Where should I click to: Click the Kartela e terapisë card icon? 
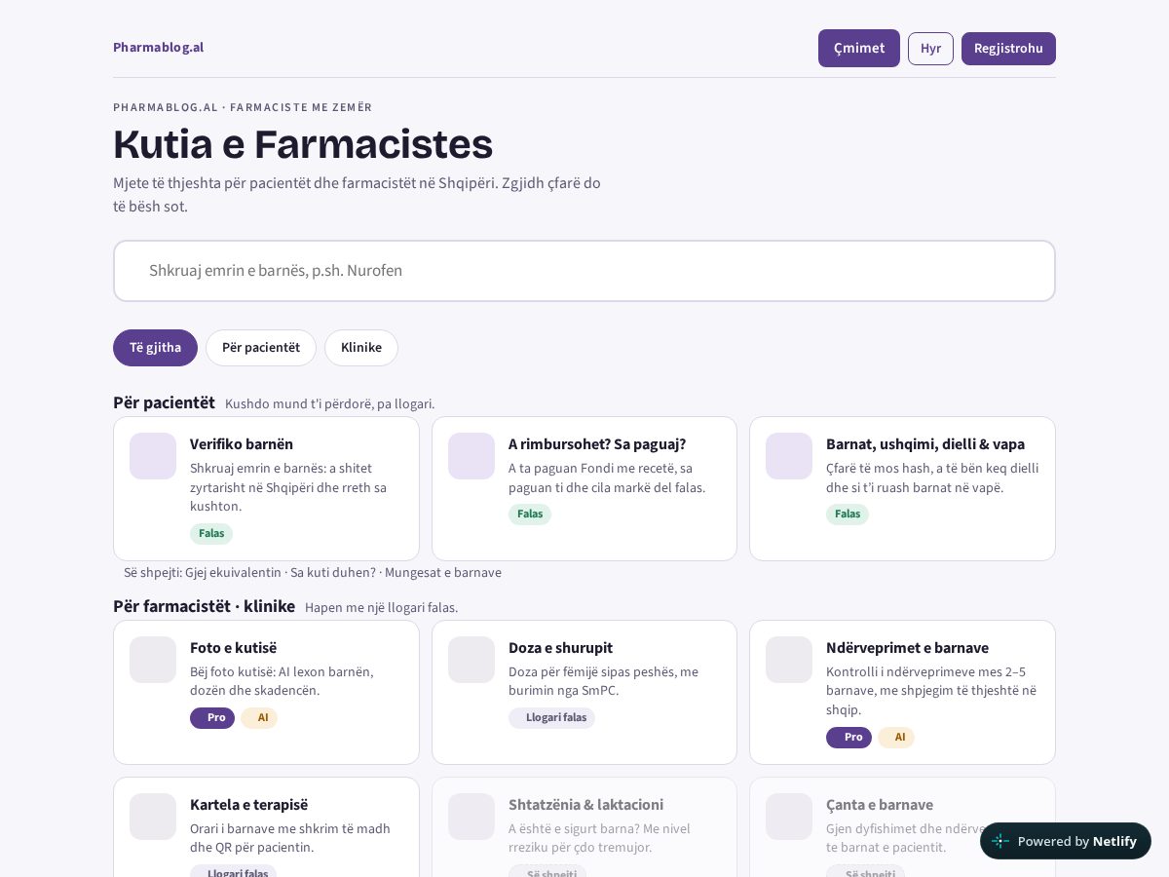point(153,817)
